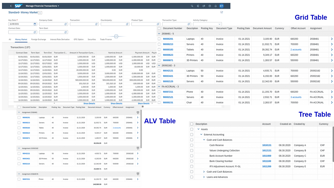The height and width of the screenshot is (188, 334).
Task: Open ALV Table row 90003421 navigation arrow
Action: tap(138, 159)
